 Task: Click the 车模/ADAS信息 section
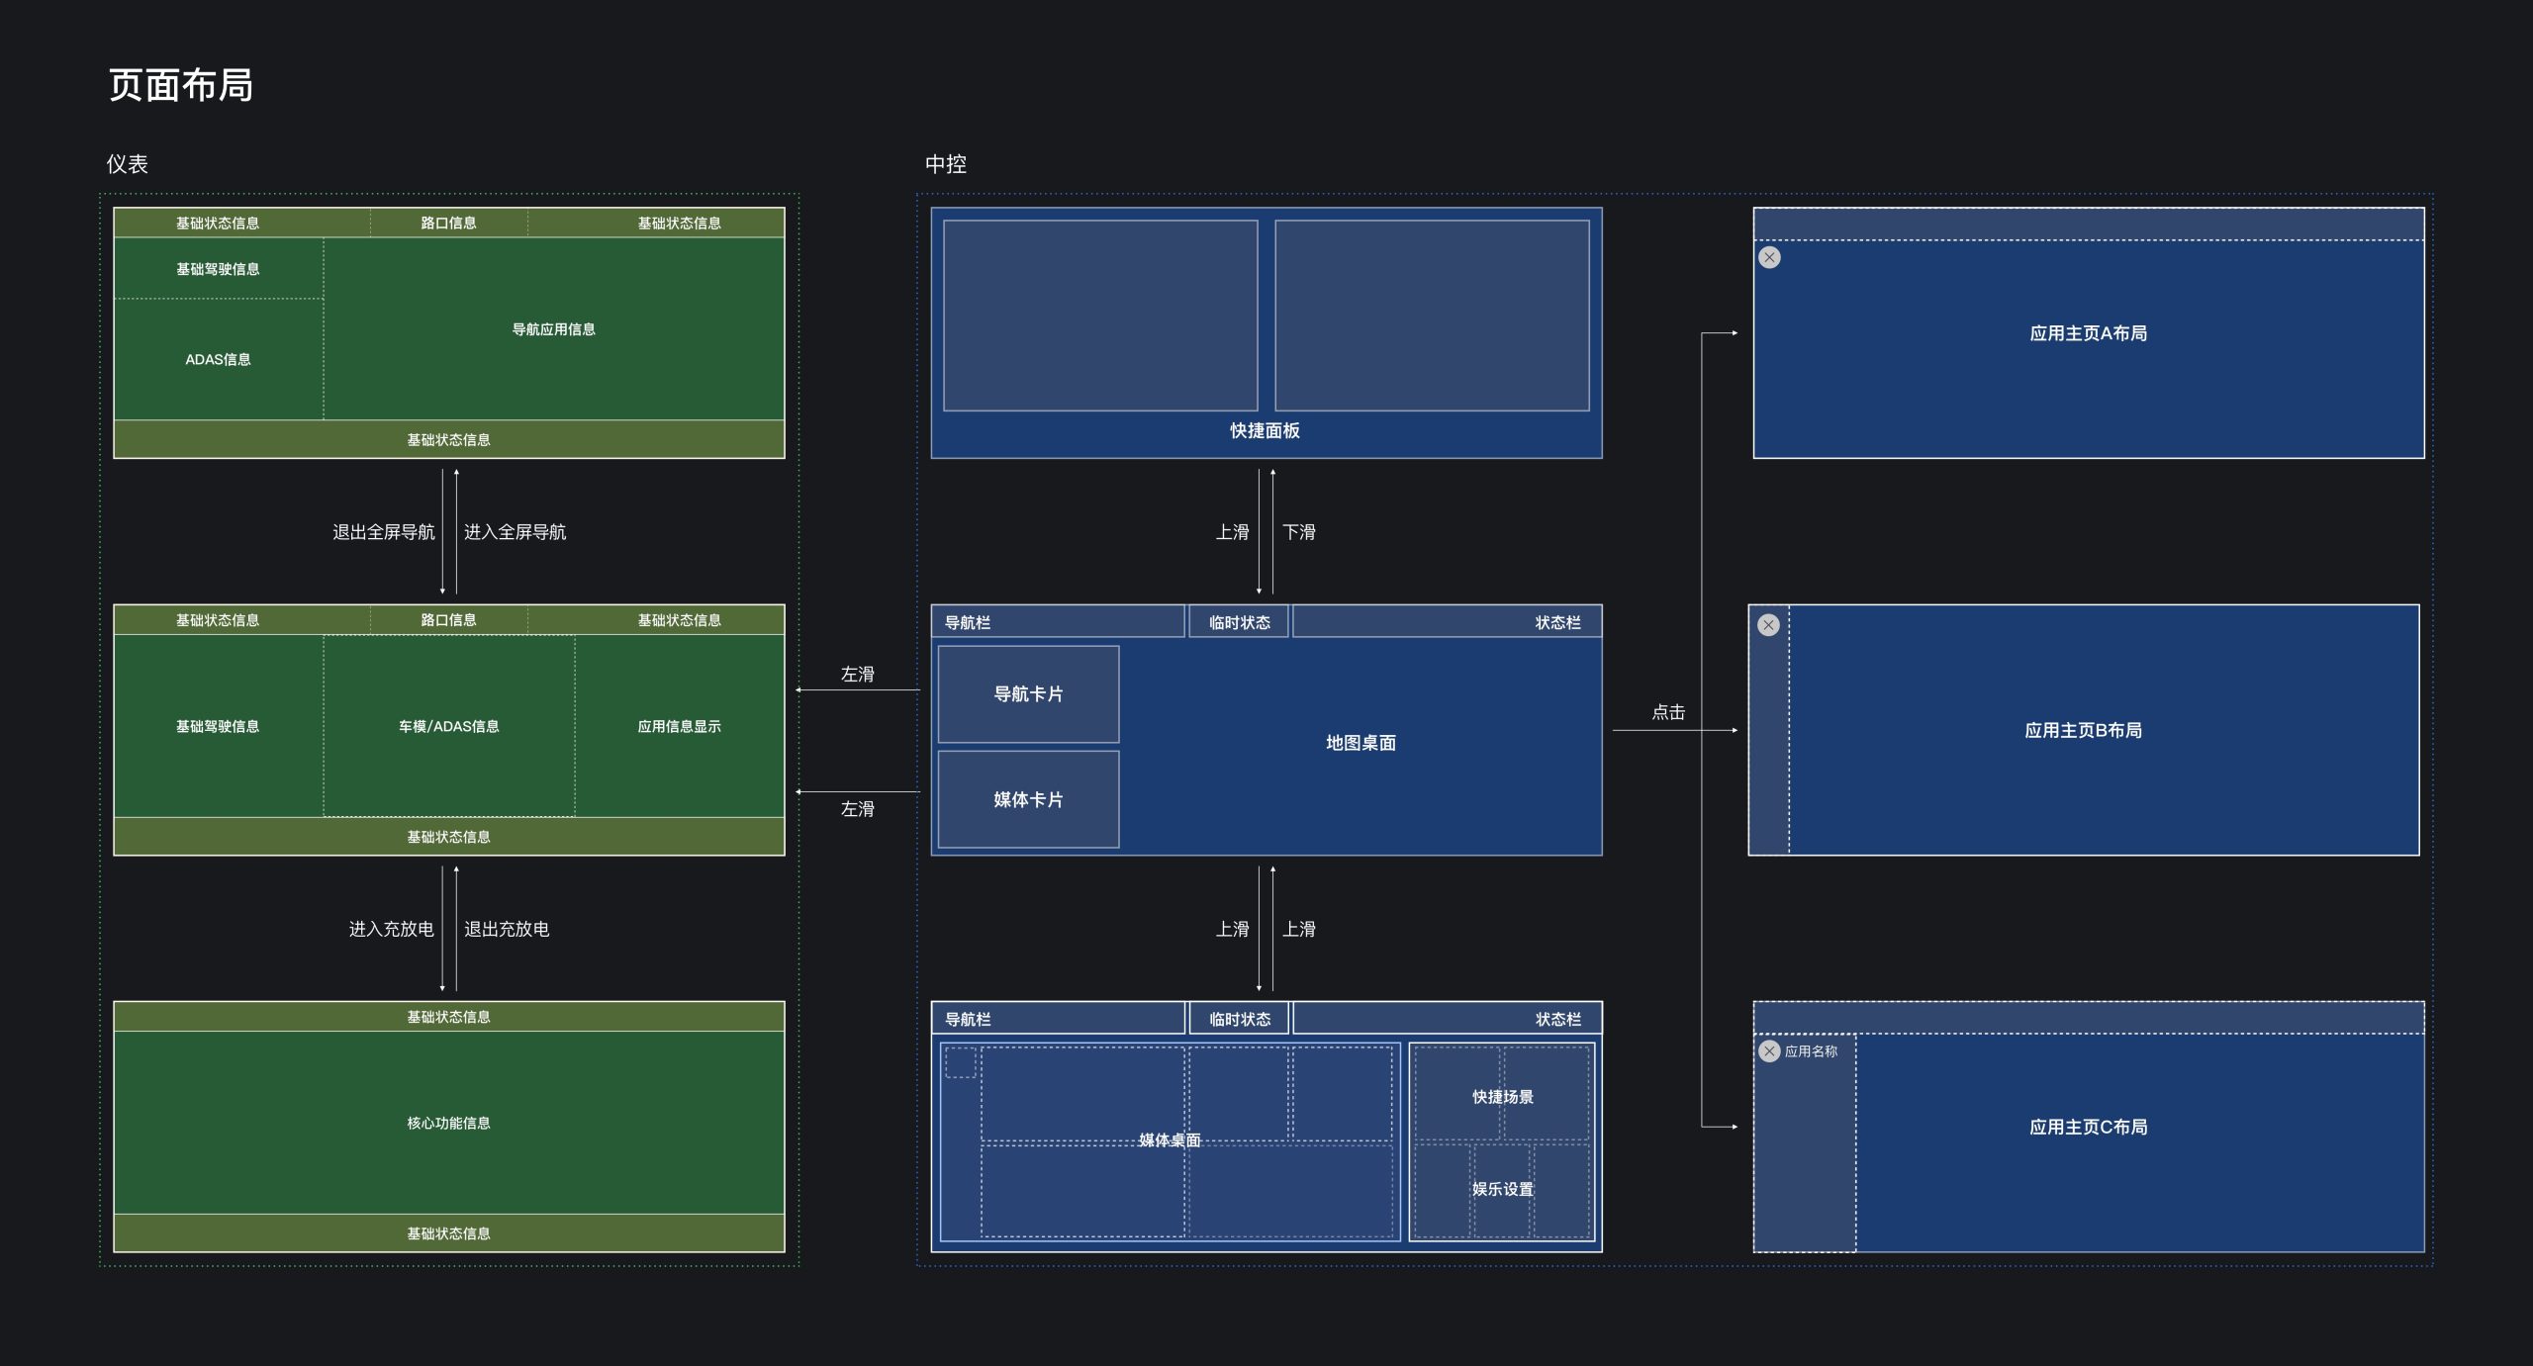pyautogui.click(x=448, y=726)
